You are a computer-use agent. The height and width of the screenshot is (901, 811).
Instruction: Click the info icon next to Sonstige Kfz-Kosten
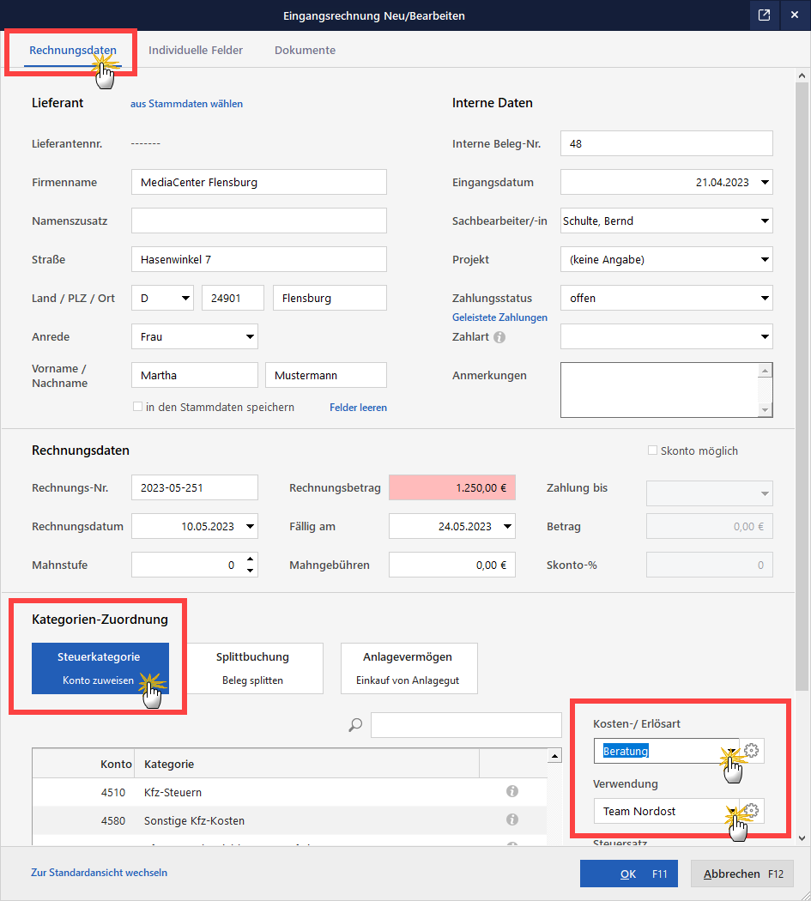click(512, 819)
